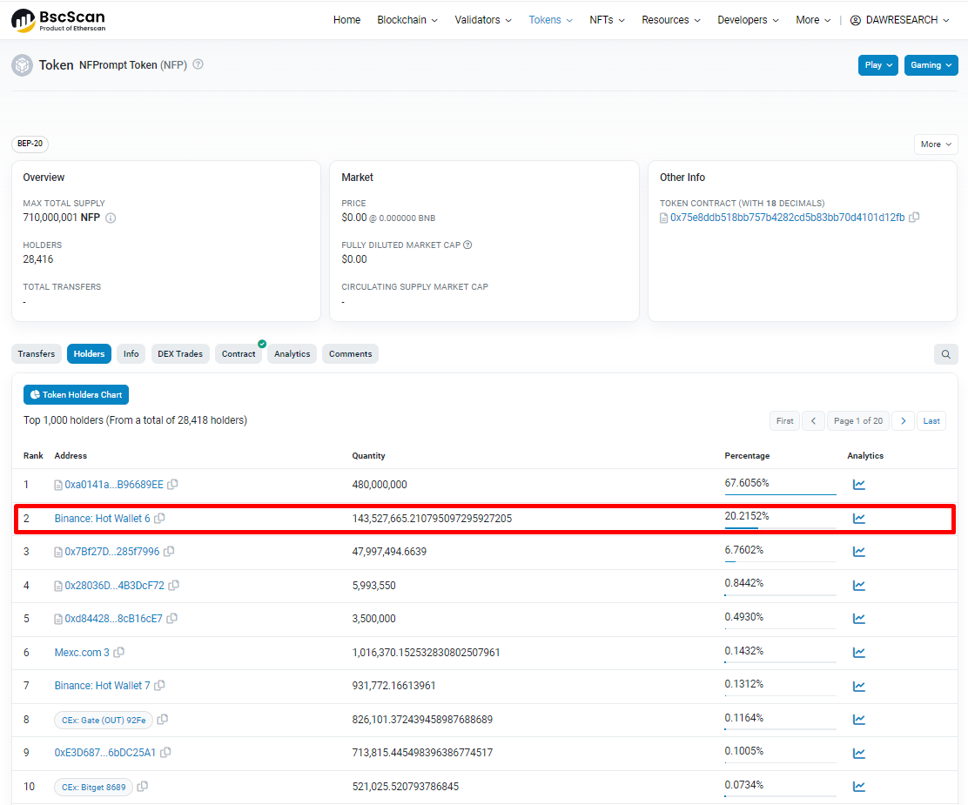Image resolution: width=968 pixels, height=805 pixels.
Task: Click the fully diluted market cap help icon
Action: (x=467, y=245)
